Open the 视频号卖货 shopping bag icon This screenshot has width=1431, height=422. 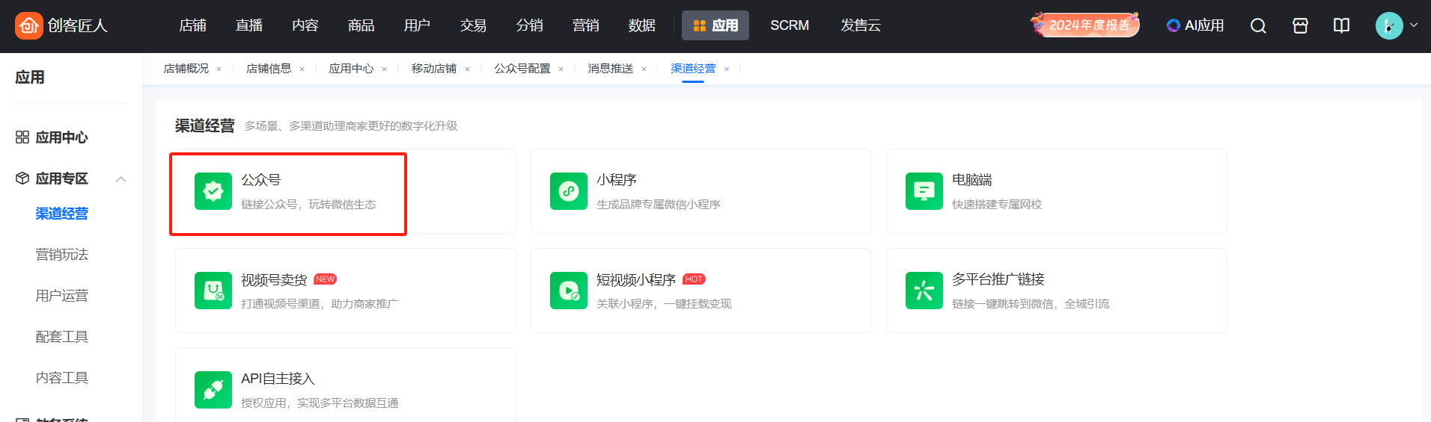point(213,291)
